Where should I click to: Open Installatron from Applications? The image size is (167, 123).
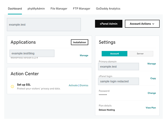(80, 42)
